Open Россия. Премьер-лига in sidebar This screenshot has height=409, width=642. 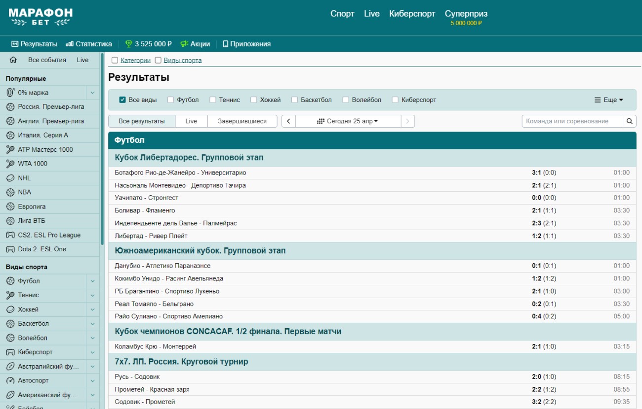[51, 107]
